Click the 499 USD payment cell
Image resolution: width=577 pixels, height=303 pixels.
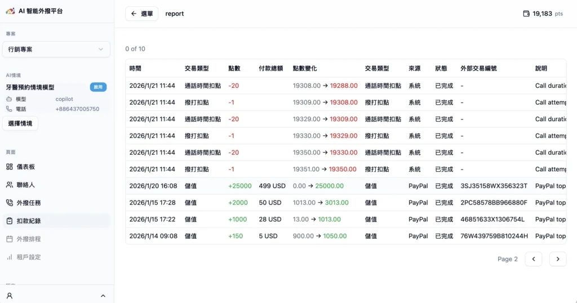click(272, 186)
